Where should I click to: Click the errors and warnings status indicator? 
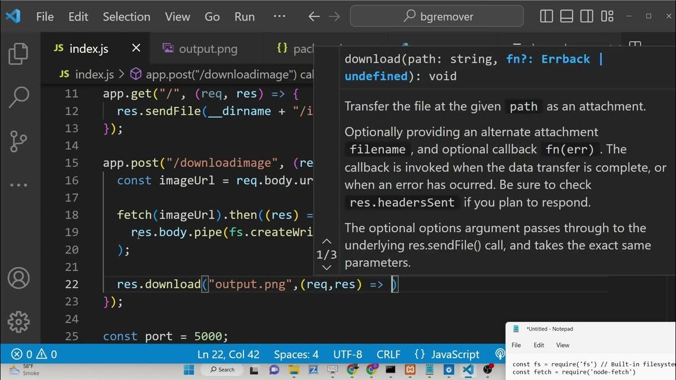34,354
